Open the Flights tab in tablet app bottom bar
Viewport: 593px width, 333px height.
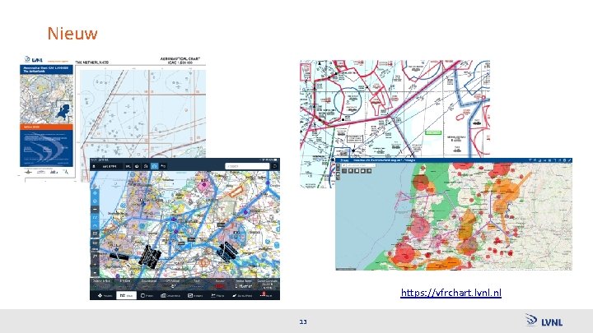217,295
